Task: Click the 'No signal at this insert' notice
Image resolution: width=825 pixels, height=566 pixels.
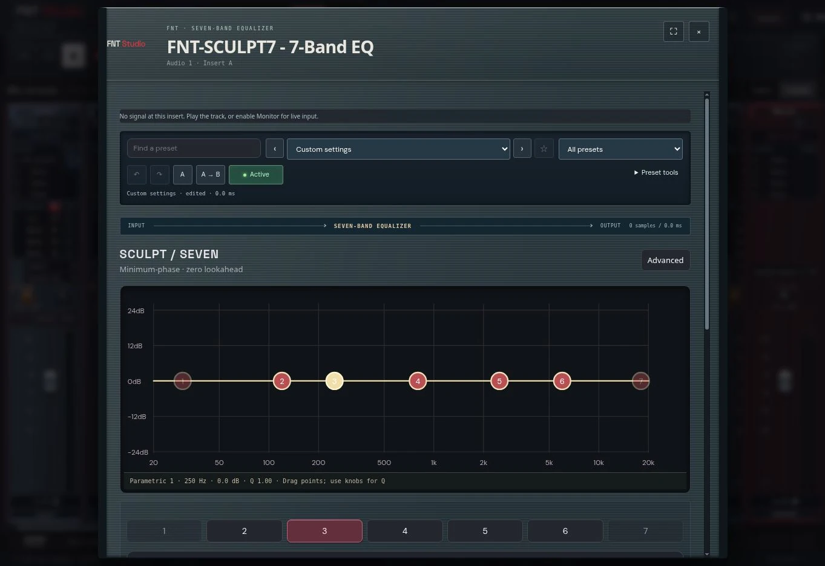Action: pos(405,116)
